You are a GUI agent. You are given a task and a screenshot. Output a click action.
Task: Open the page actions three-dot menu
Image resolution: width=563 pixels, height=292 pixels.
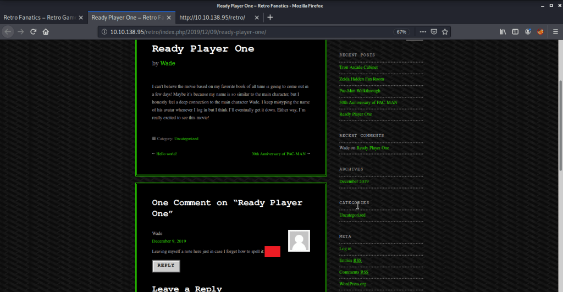coord(422,32)
